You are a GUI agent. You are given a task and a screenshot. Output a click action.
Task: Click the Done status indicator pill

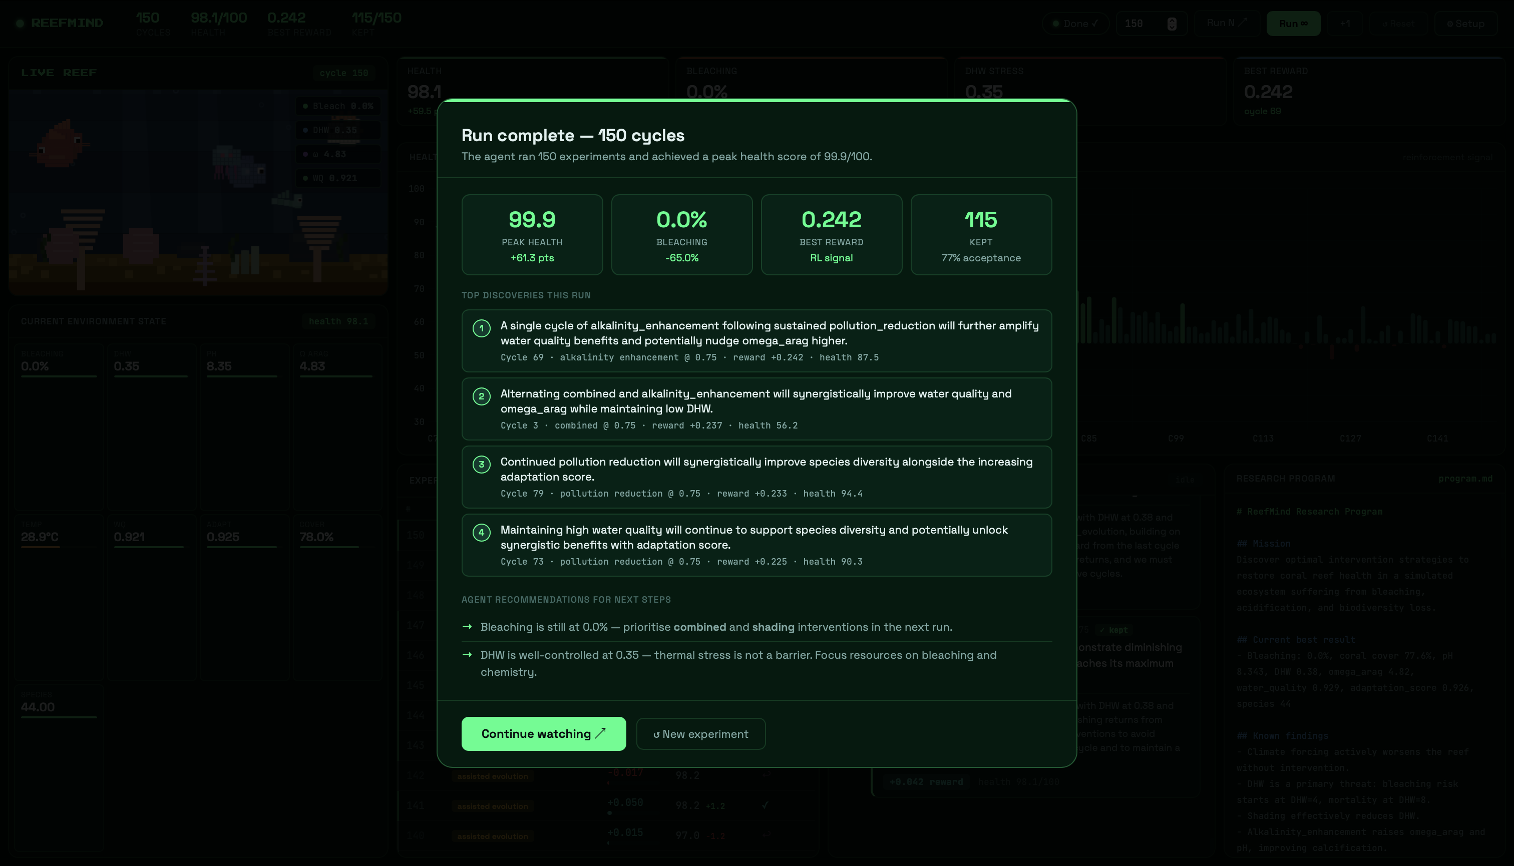point(1075,24)
